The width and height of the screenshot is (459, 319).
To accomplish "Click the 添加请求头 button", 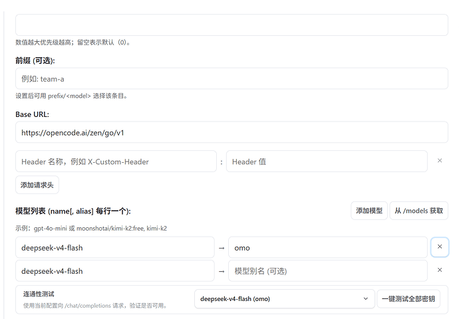I will tap(37, 185).
